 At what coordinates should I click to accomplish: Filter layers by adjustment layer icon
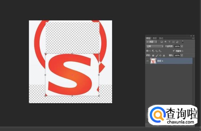(x=166, y=42)
